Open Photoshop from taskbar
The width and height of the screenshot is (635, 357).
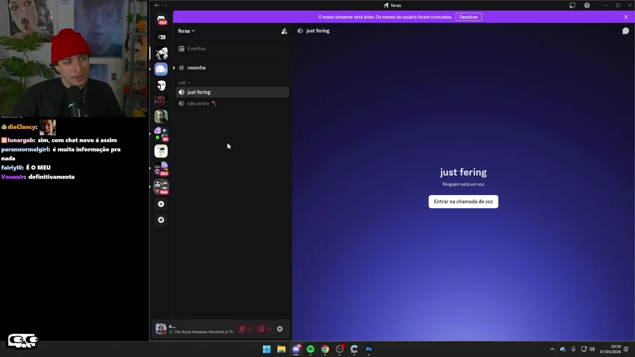(x=369, y=349)
